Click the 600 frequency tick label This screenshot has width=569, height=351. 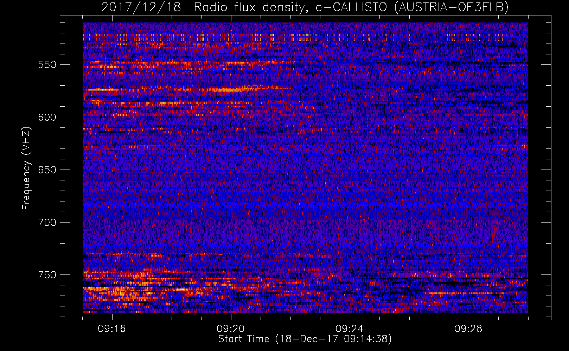47,117
